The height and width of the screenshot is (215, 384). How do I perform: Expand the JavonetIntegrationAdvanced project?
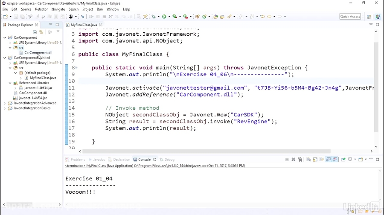pyautogui.click(x=5, y=103)
